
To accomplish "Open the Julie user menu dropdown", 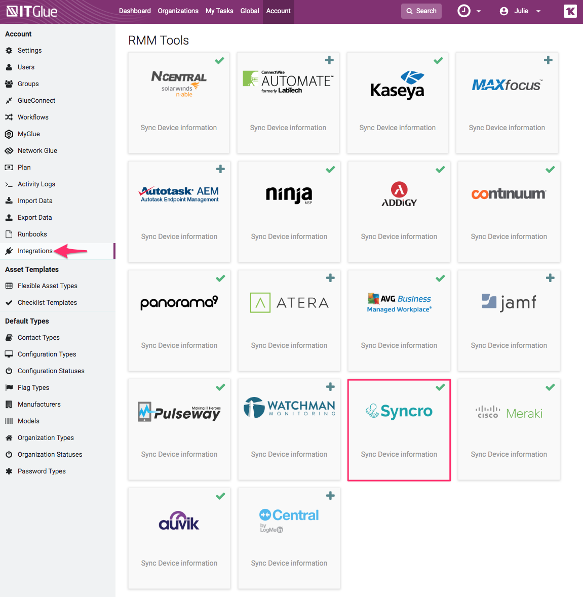I will tap(520, 11).
